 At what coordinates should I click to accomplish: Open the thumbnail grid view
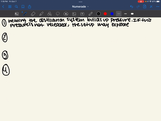pyautogui.click(x=10, y=7)
